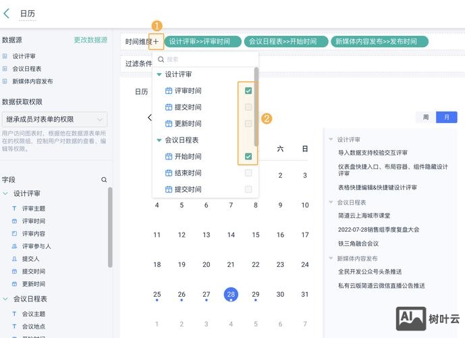This screenshot has height=338, width=465.
Task: Click calendar icon beside 开始时间 in dropdown
Action: (169, 157)
